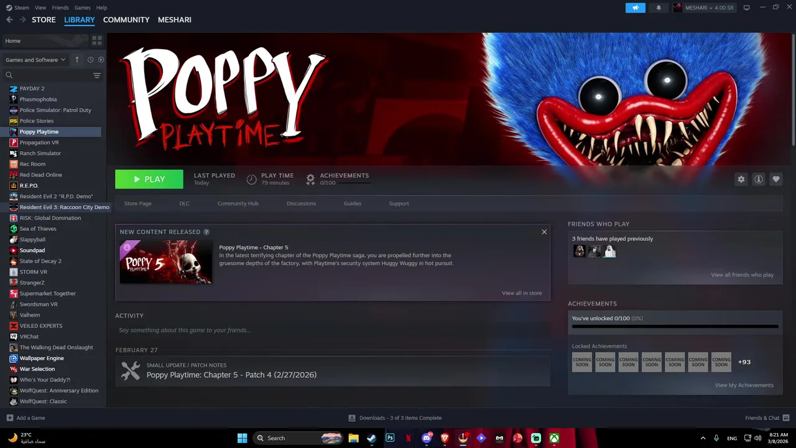Screen dimensions: 796x448
Task: Open the Guides link
Action: click(353, 203)
